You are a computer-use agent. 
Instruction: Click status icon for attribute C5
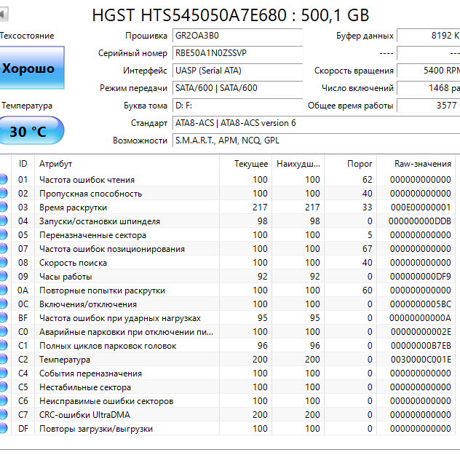[x=4, y=387]
